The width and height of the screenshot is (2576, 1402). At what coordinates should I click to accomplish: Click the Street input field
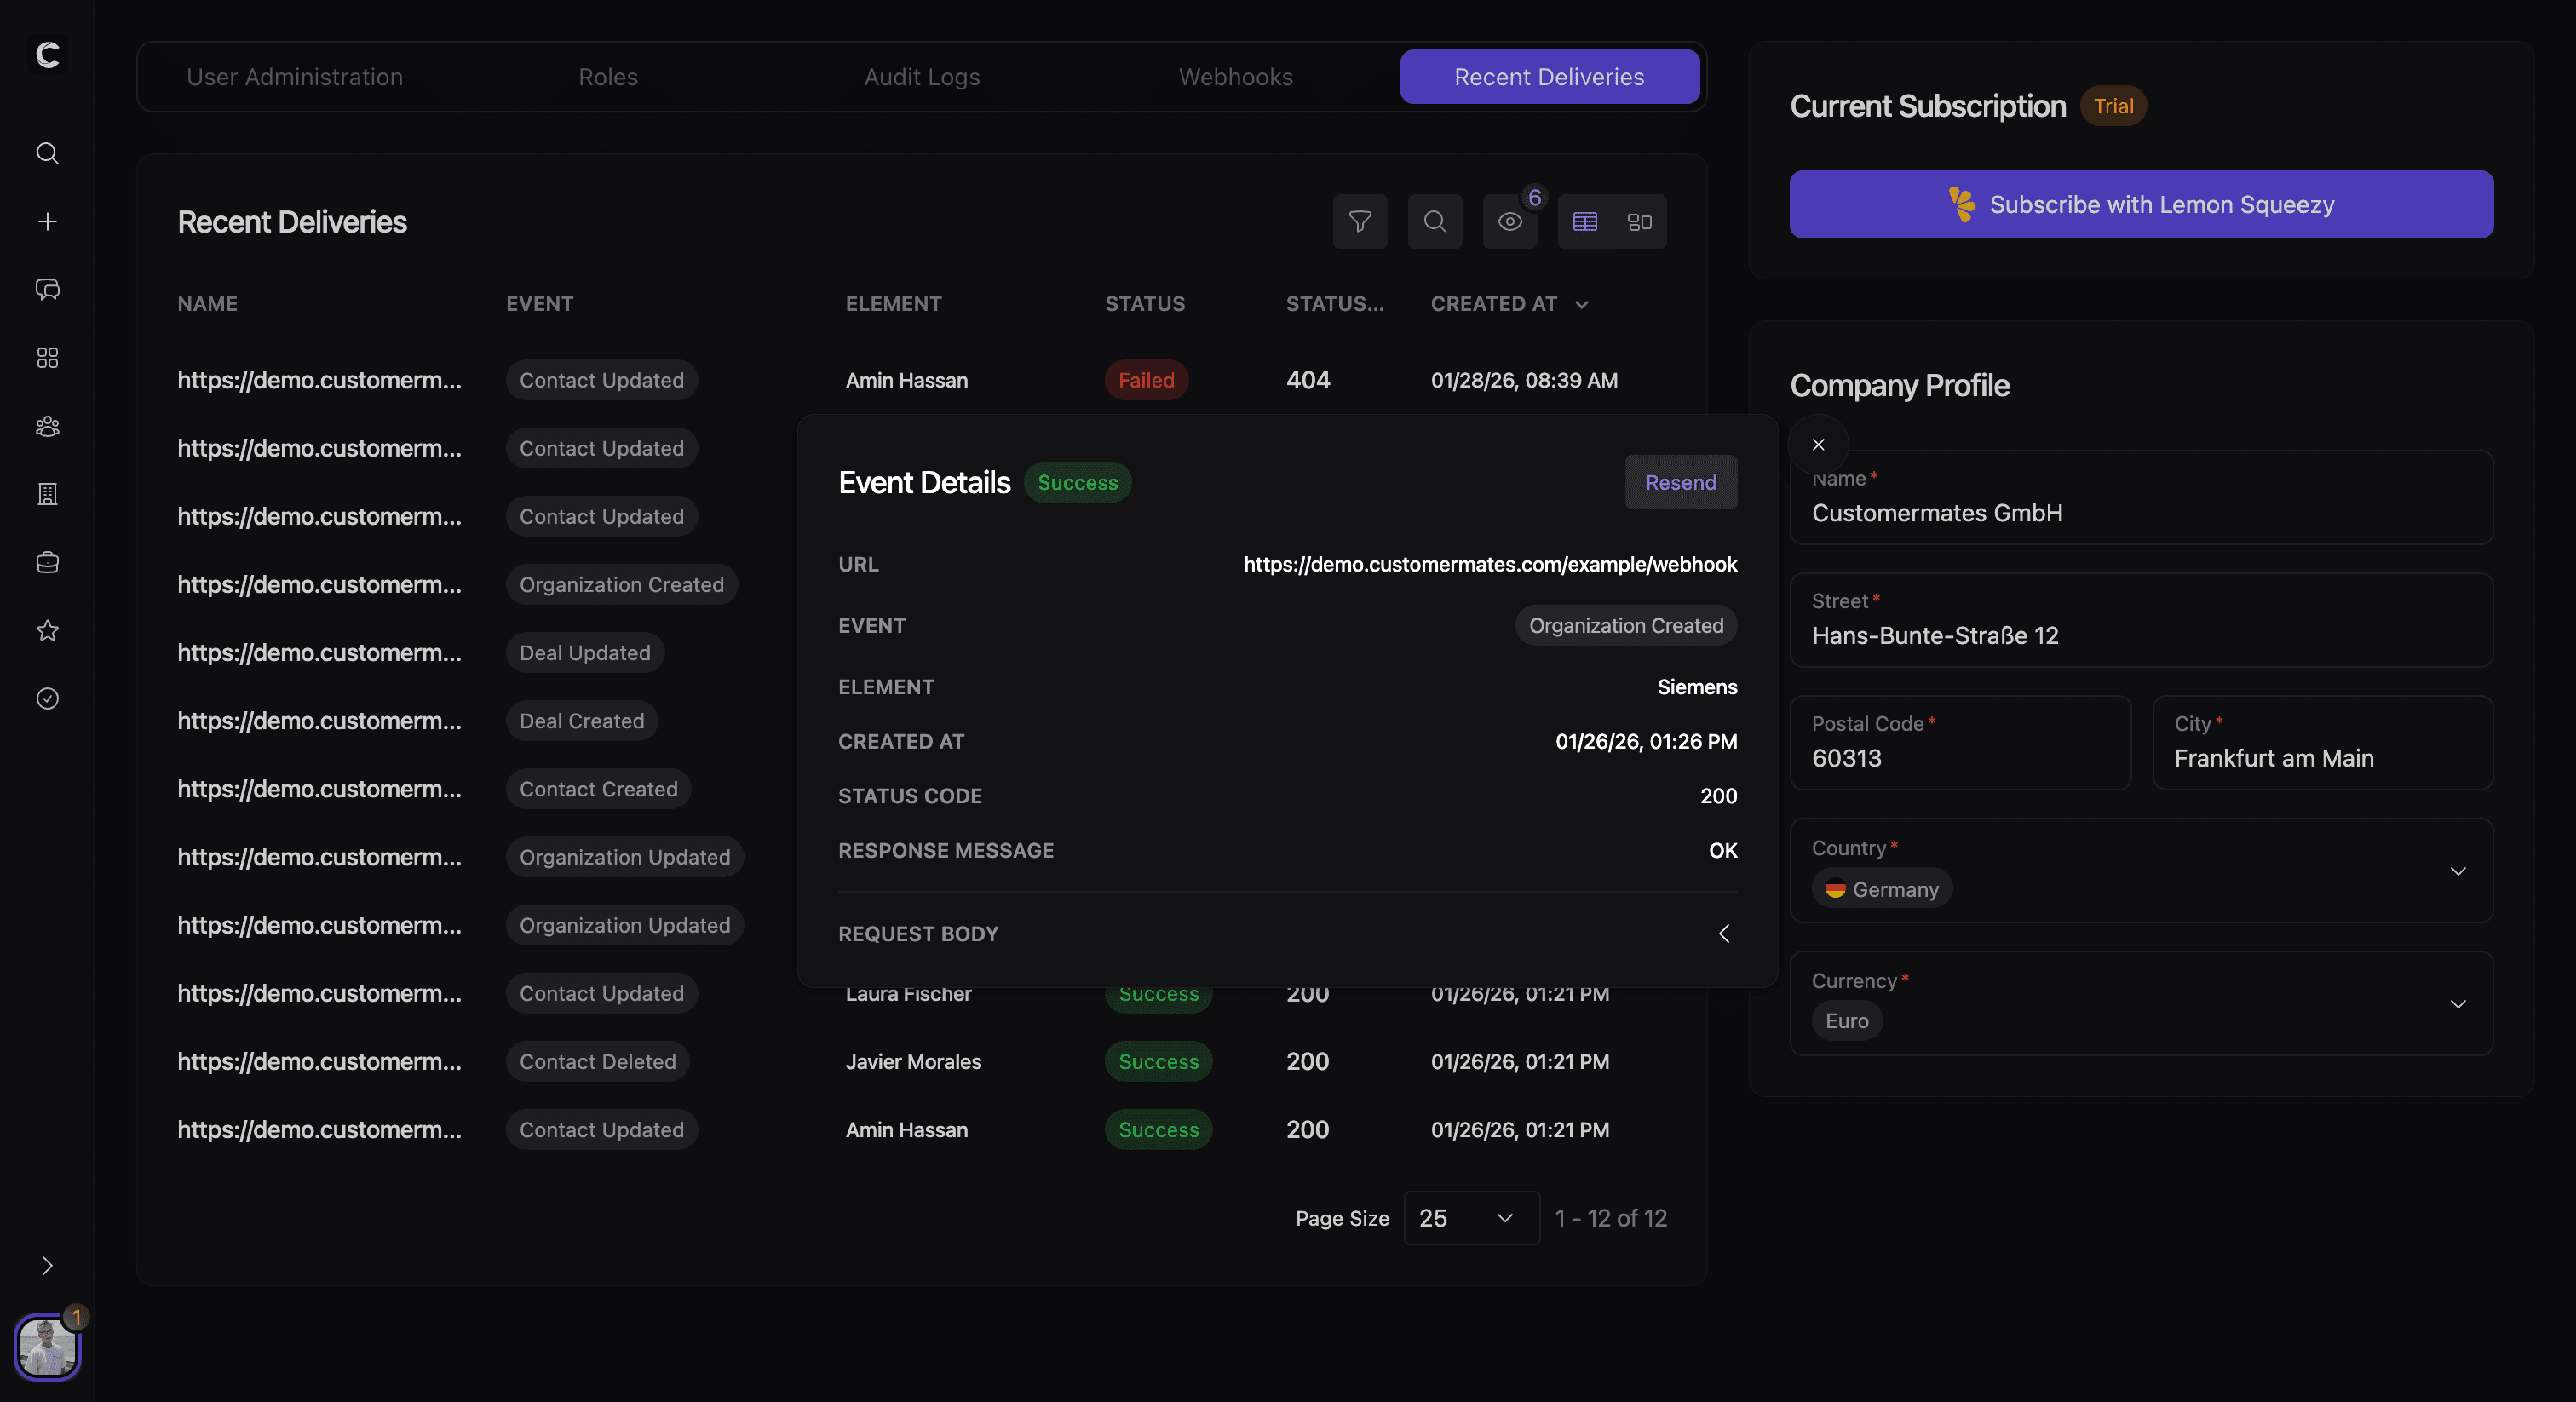[2140, 634]
